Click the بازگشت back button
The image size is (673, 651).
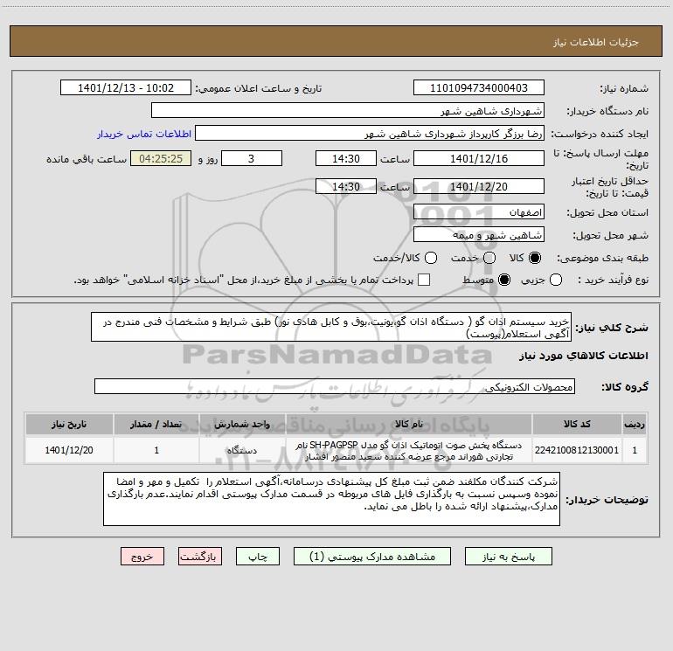point(200,556)
